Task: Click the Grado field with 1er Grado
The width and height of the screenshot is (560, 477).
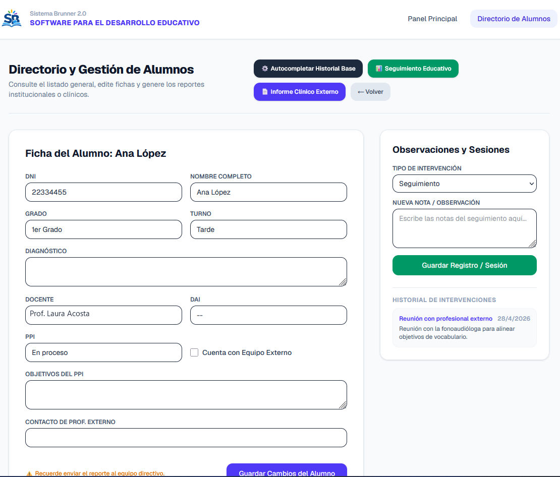Action: pos(103,229)
